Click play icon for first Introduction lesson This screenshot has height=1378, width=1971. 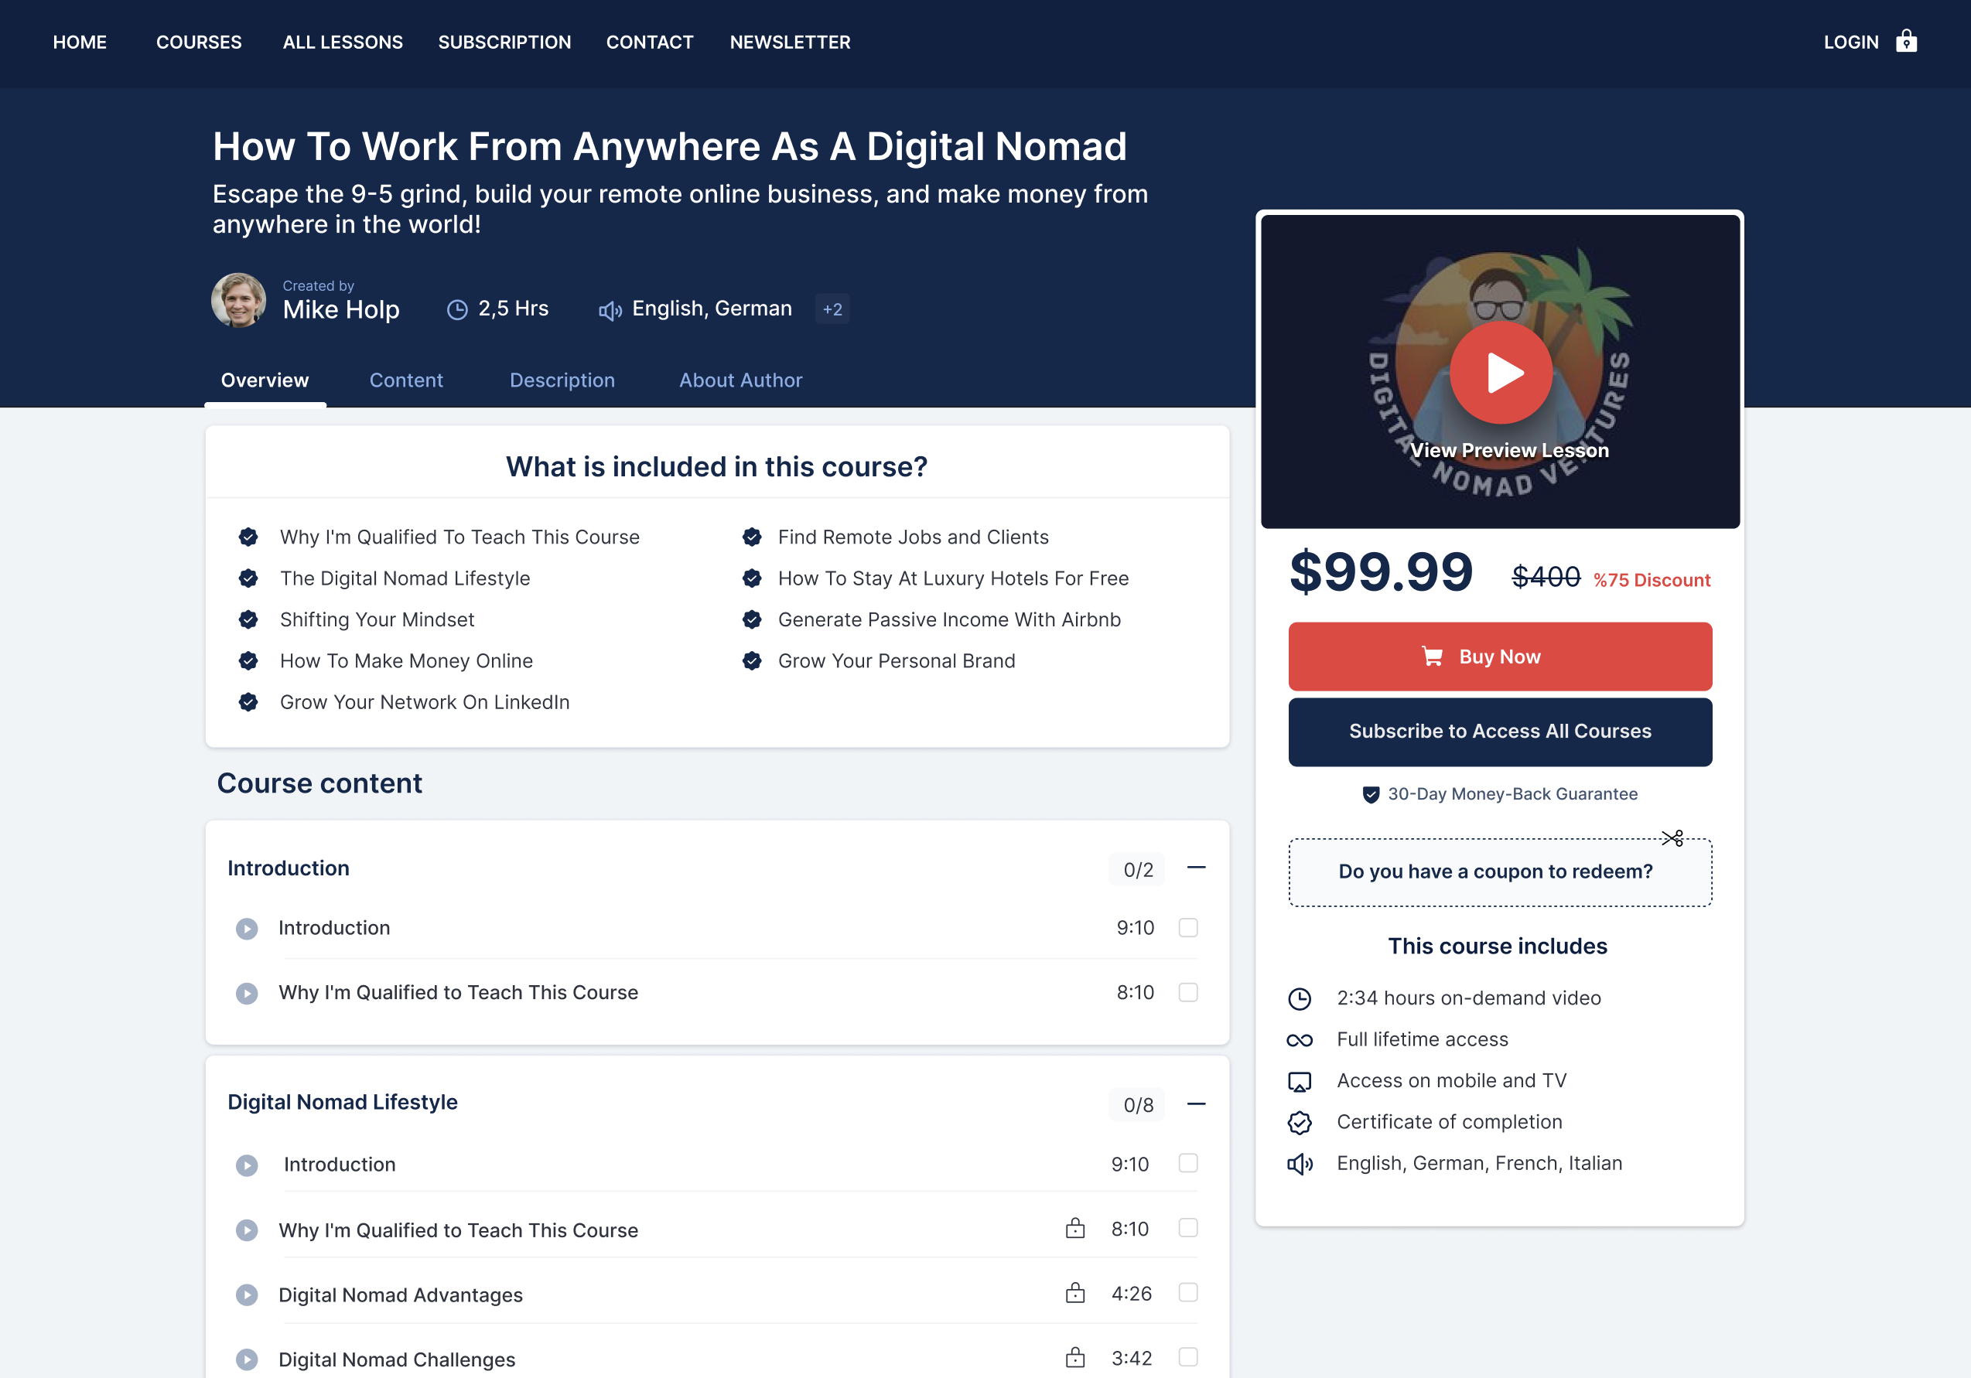246,929
